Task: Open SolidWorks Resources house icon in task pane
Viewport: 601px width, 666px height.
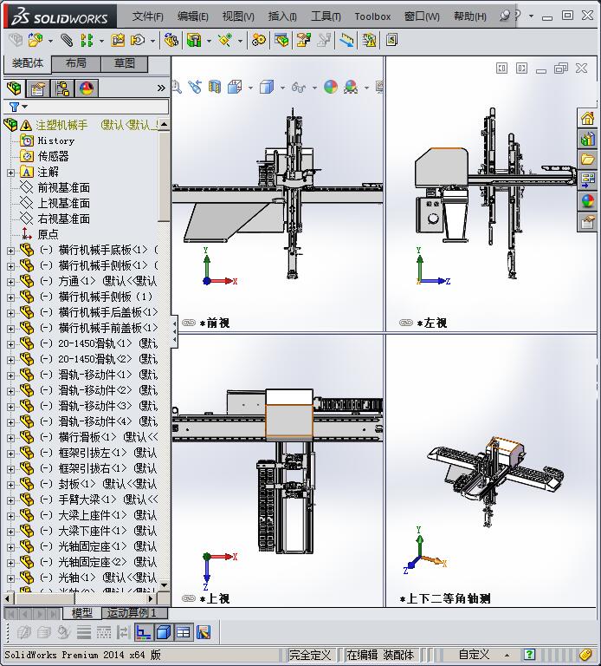Action: pos(588,118)
